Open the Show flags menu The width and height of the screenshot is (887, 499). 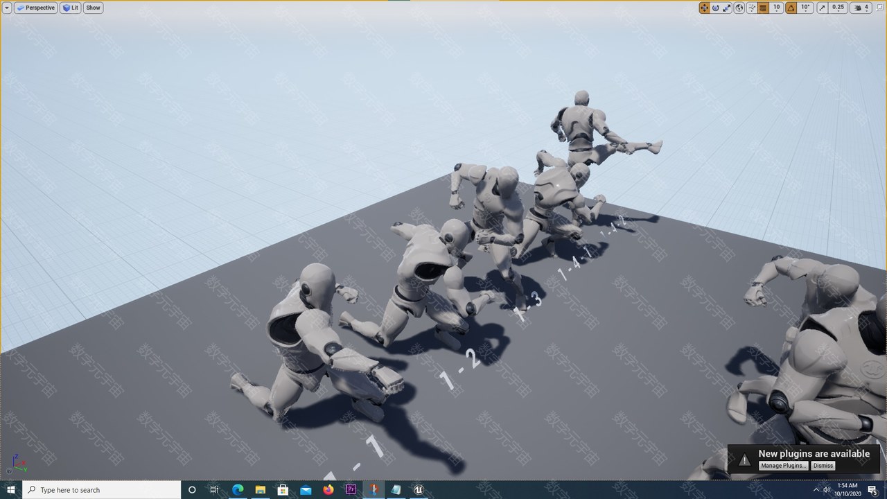click(x=93, y=8)
